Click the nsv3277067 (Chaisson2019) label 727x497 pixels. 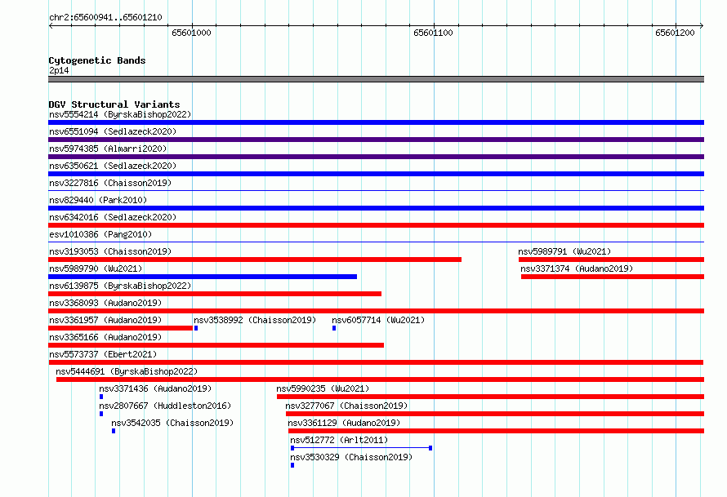click(x=346, y=406)
